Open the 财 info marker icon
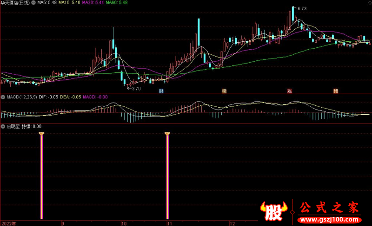 [x=161, y=91]
